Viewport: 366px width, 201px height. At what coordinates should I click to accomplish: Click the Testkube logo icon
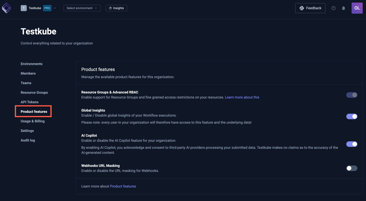coord(6,8)
